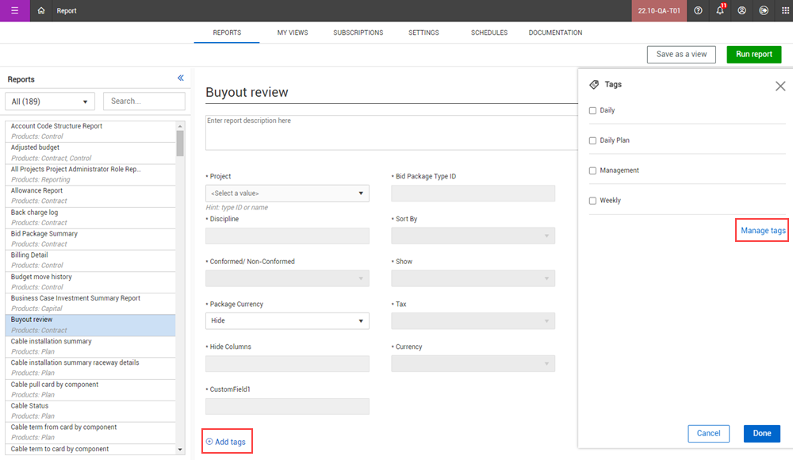Click the plus icon next to Add tags
793x460 pixels.
(x=209, y=442)
